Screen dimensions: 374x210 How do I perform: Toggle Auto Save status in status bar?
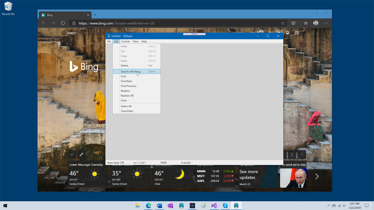(x=115, y=163)
